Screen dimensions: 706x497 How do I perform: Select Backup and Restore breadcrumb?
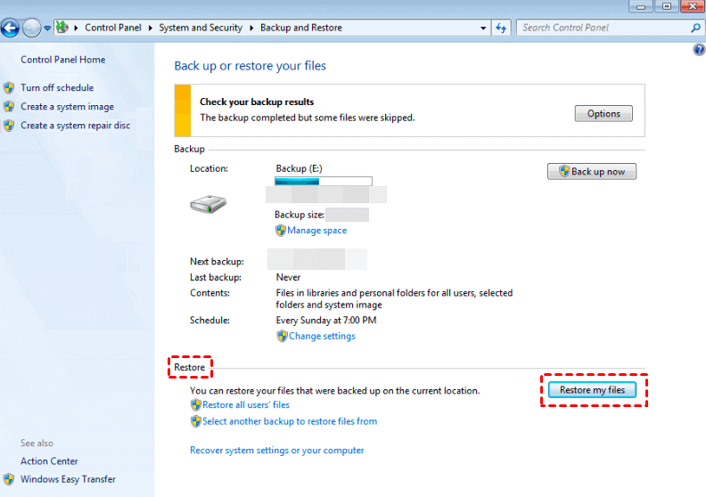click(x=301, y=28)
